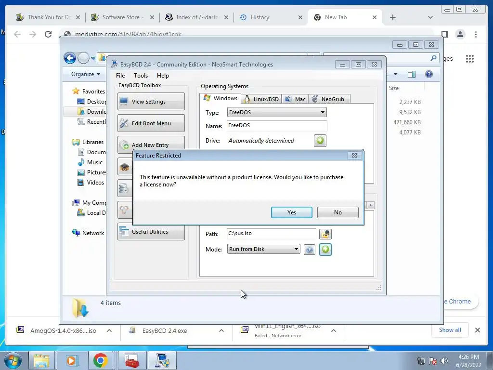This screenshot has width=493, height=370.
Task: Click the taskbar clock showing 4:26 PM
Action: tap(468, 361)
